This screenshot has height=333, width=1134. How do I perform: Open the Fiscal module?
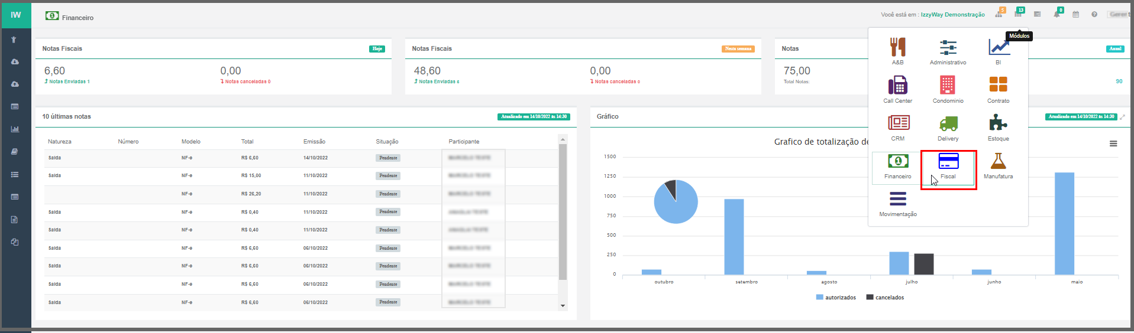948,166
